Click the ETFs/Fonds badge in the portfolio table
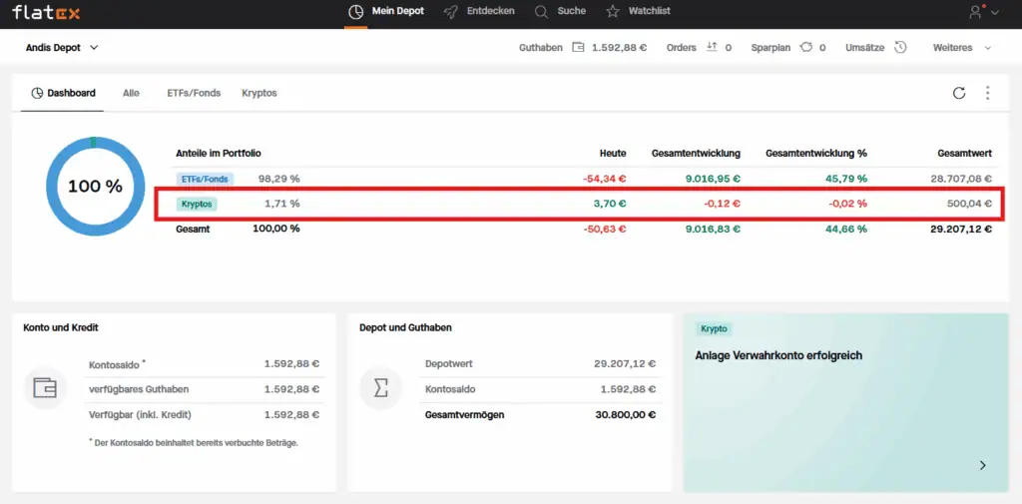The height and width of the screenshot is (504, 1022). pos(205,179)
